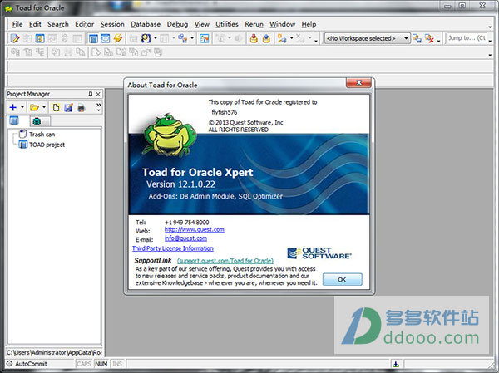Open dropdown arrow beside shapes-and-brush icon
Image resolution: width=499 pixels, height=373 pixels.
coord(192,38)
